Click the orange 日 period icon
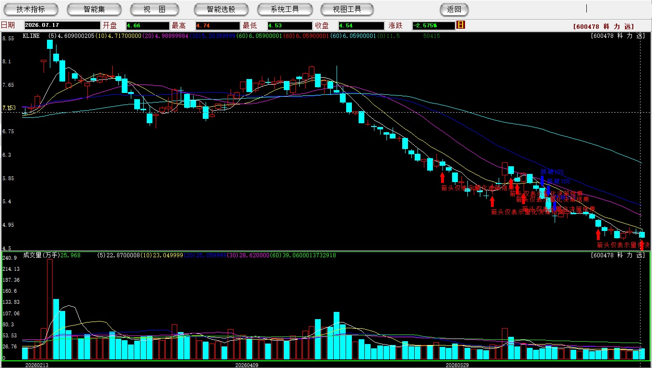 (461, 25)
